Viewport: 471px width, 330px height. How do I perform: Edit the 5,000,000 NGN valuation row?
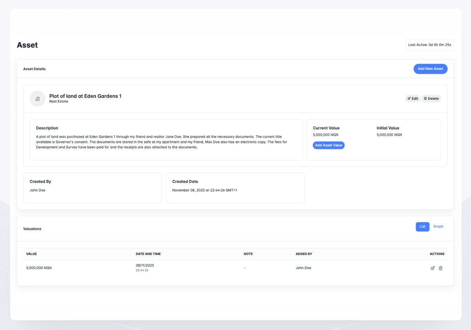tap(433, 268)
